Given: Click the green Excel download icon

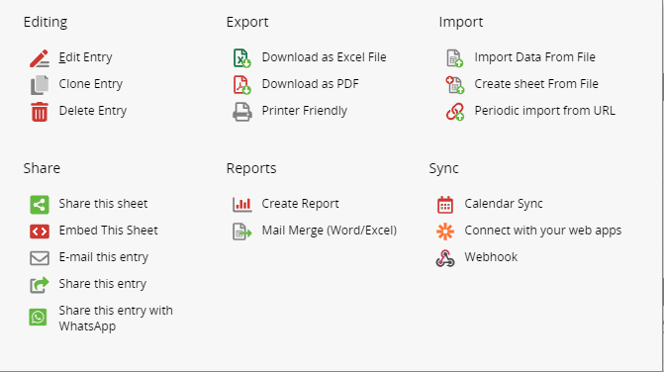Looking at the screenshot, I should click(x=242, y=58).
